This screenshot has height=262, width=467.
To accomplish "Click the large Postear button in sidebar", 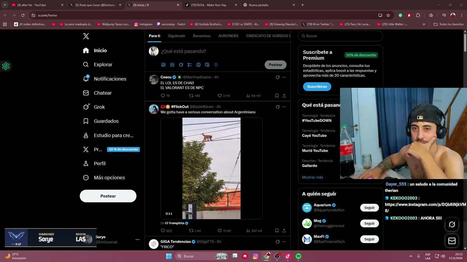I will (x=108, y=196).
